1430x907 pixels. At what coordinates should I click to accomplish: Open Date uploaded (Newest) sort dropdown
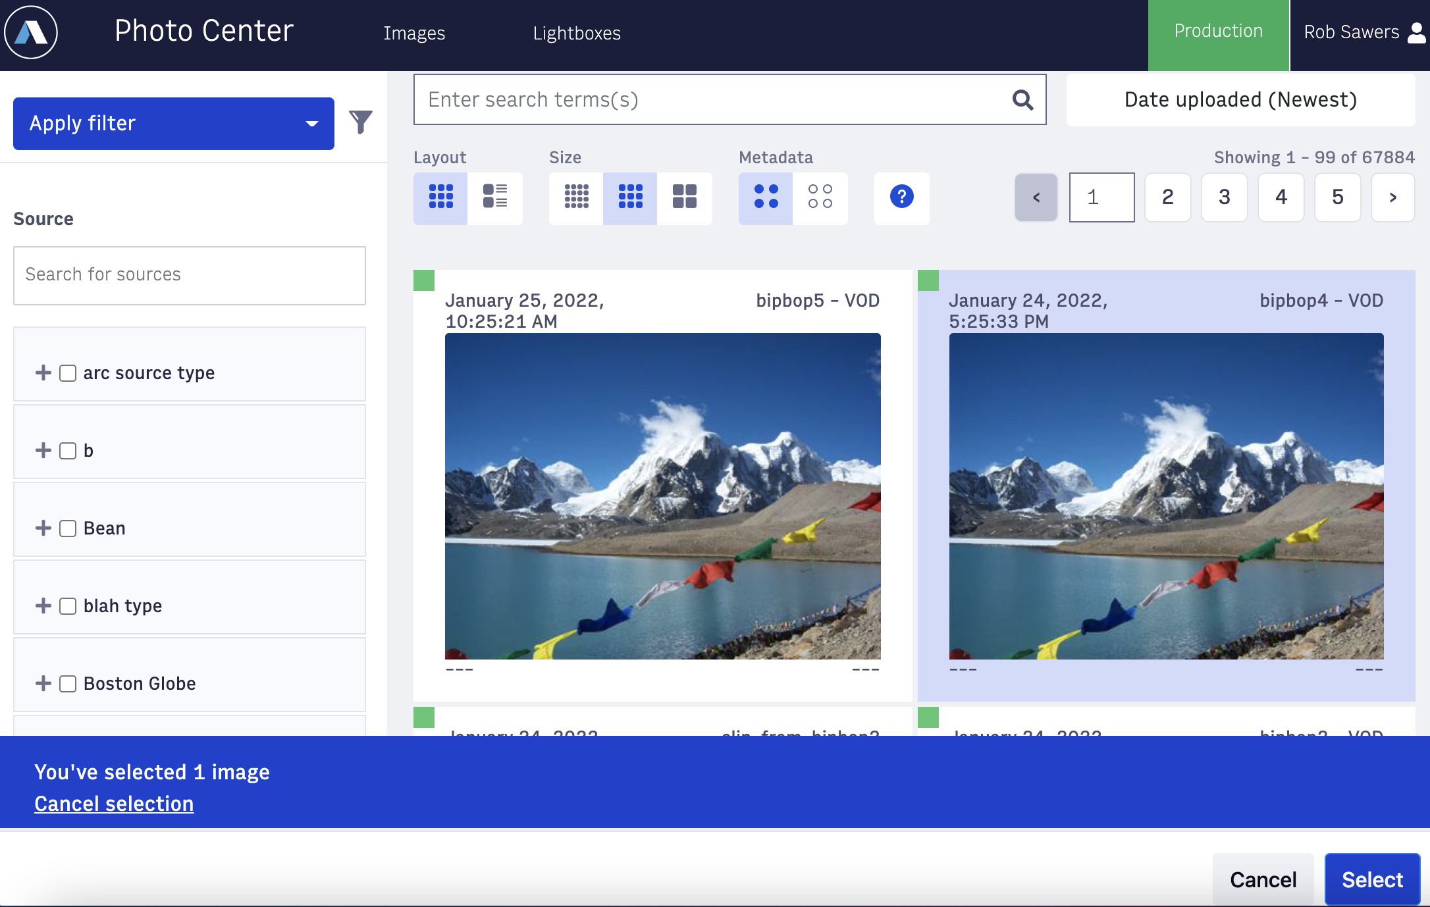click(1240, 100)
